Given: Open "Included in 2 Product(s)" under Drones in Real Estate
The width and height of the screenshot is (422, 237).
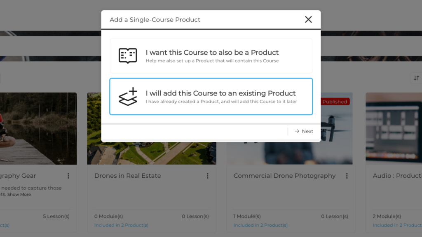Looking at the screenshot, I should point(121,225).
